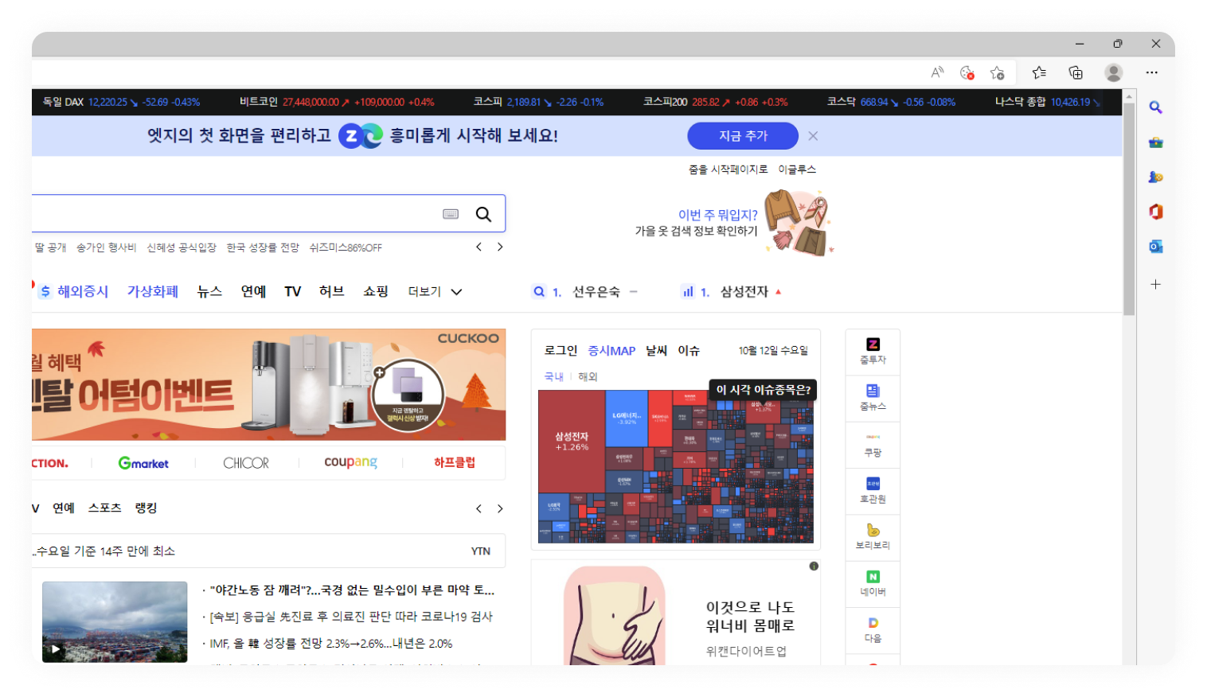This screenshot has height=697, width=1207.
Task: Click next arrow in news tab strip
Action: 500,508
